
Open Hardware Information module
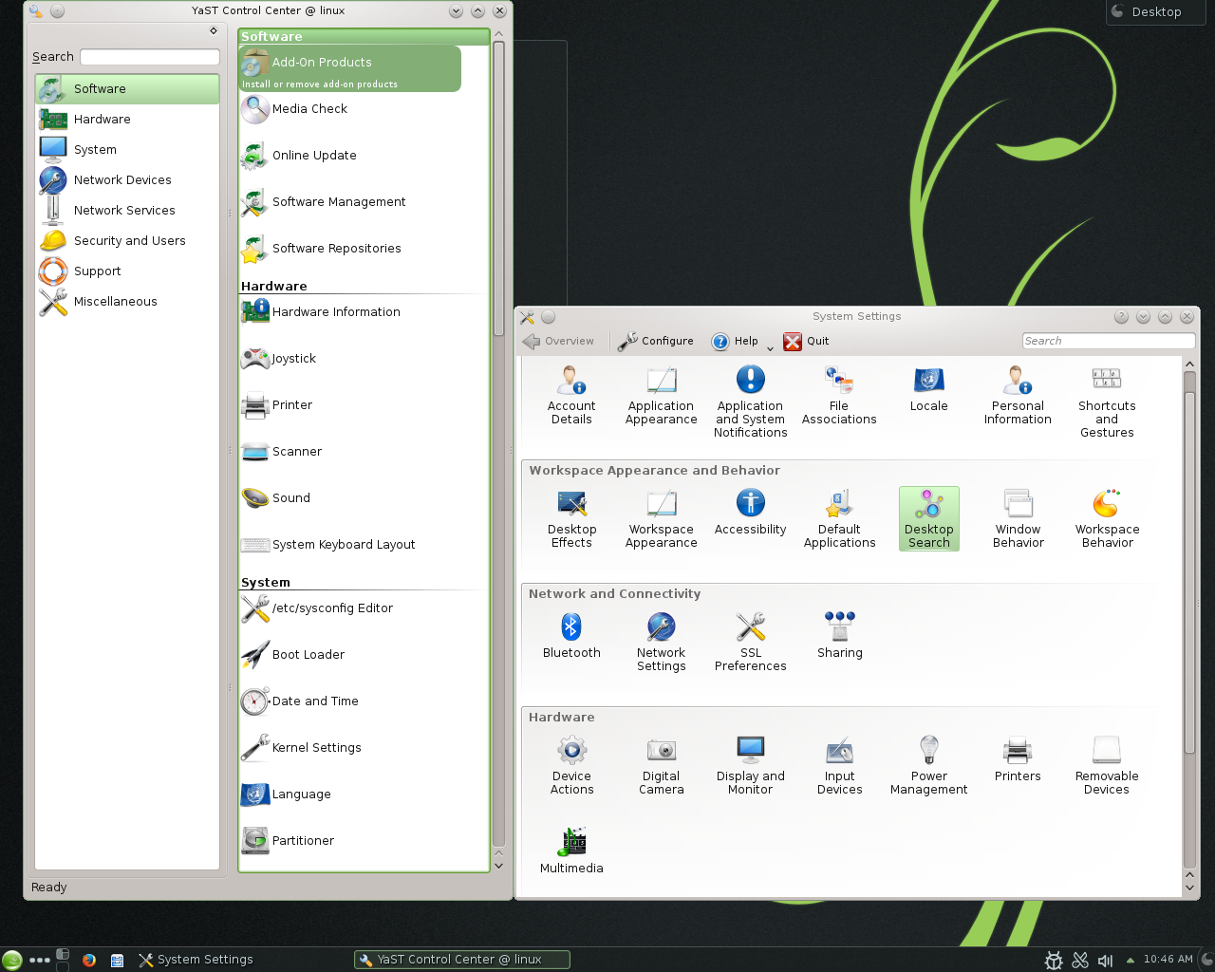321,312
